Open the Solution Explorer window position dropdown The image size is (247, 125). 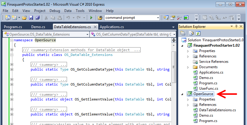(x=232, y=26)
